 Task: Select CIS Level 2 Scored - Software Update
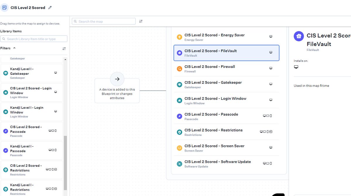227,164
